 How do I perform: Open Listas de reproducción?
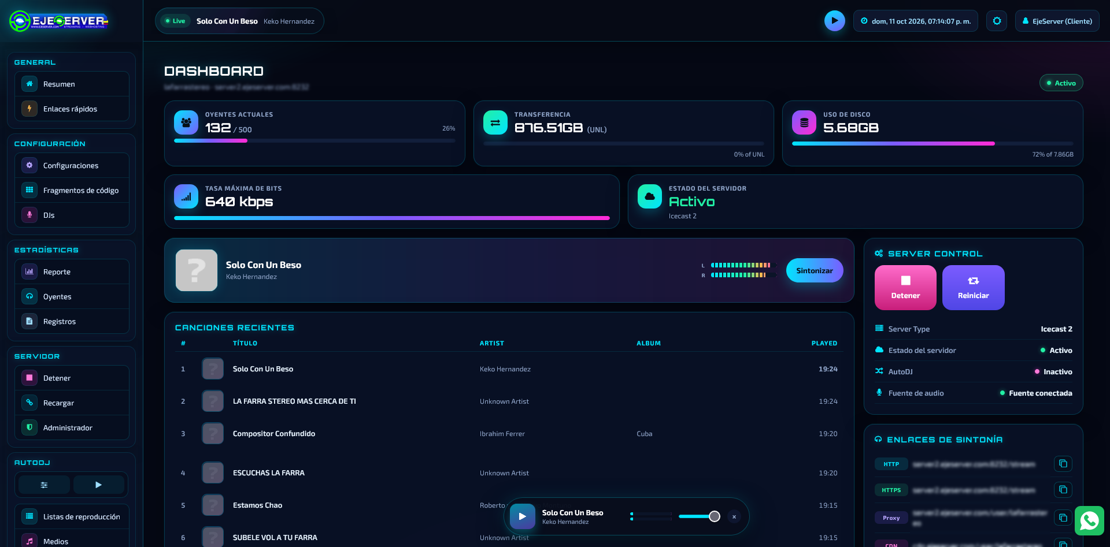pos(72,516)
